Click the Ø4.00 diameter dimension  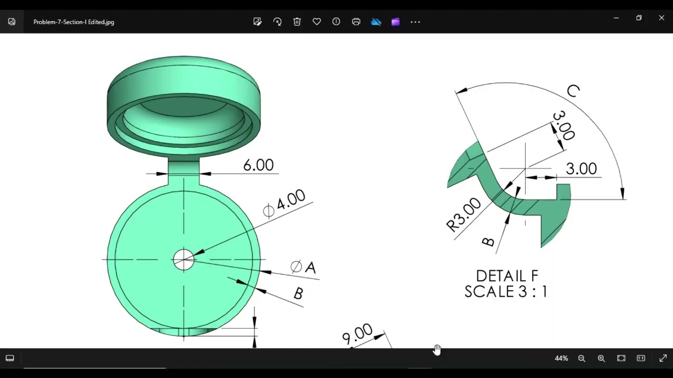pyautogui.click(x=284, y=203)
